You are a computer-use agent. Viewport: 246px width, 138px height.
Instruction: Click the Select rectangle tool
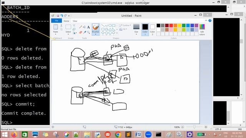tap(68, 27)
